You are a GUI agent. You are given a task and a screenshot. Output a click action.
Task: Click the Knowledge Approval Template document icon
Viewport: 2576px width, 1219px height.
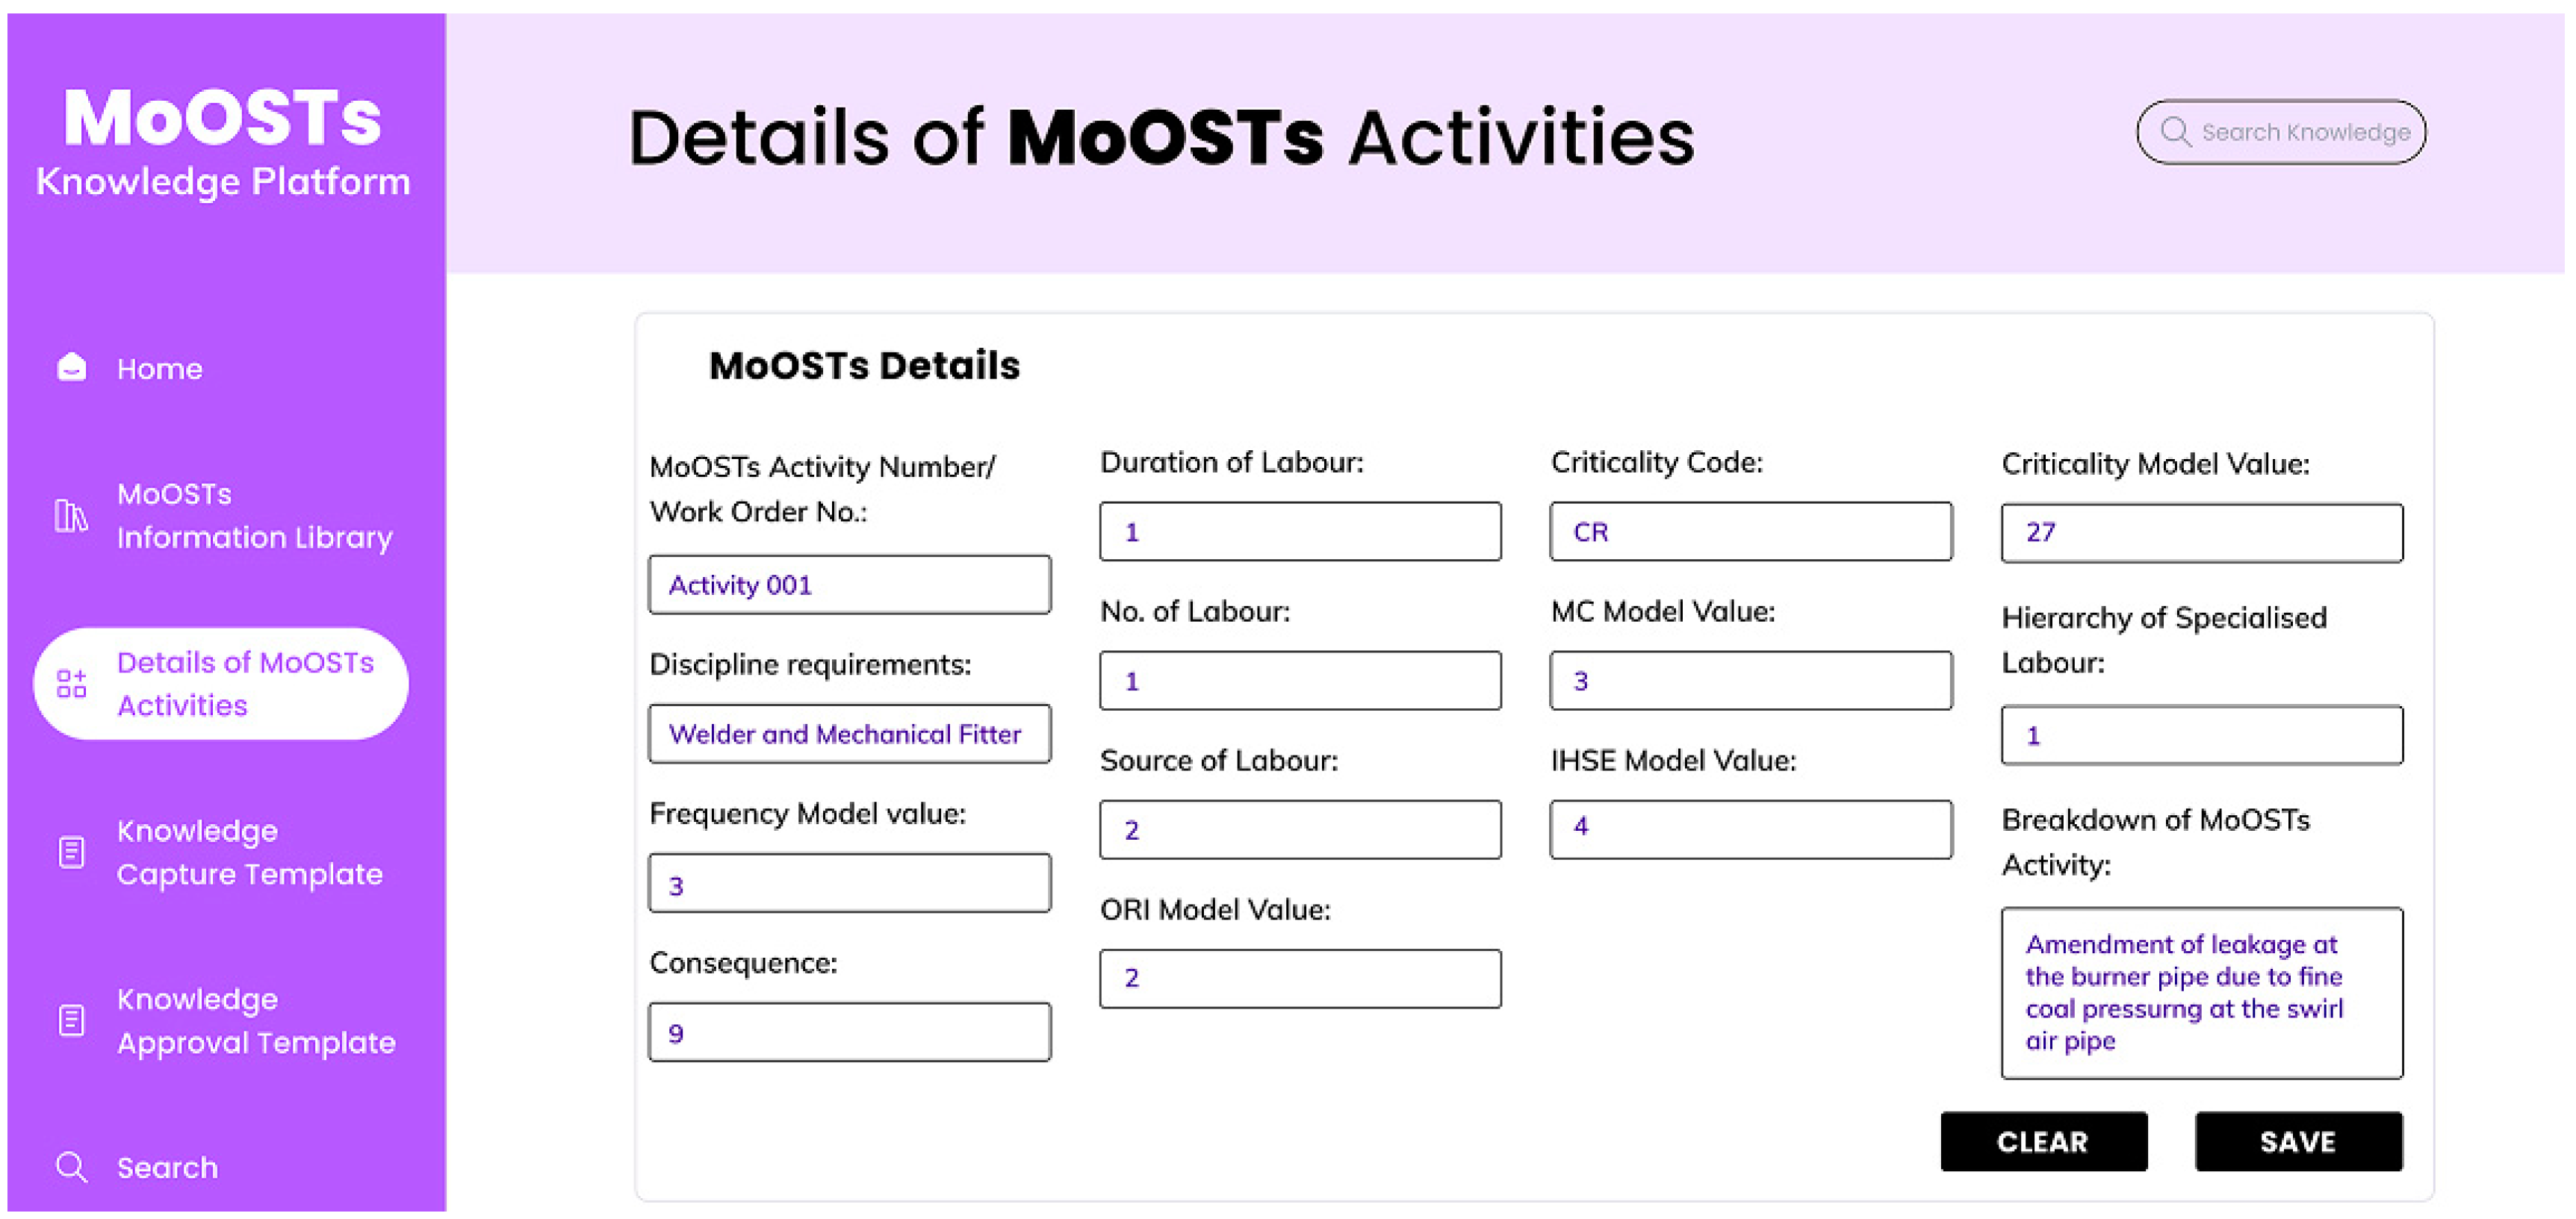(x=71, y=1021)
